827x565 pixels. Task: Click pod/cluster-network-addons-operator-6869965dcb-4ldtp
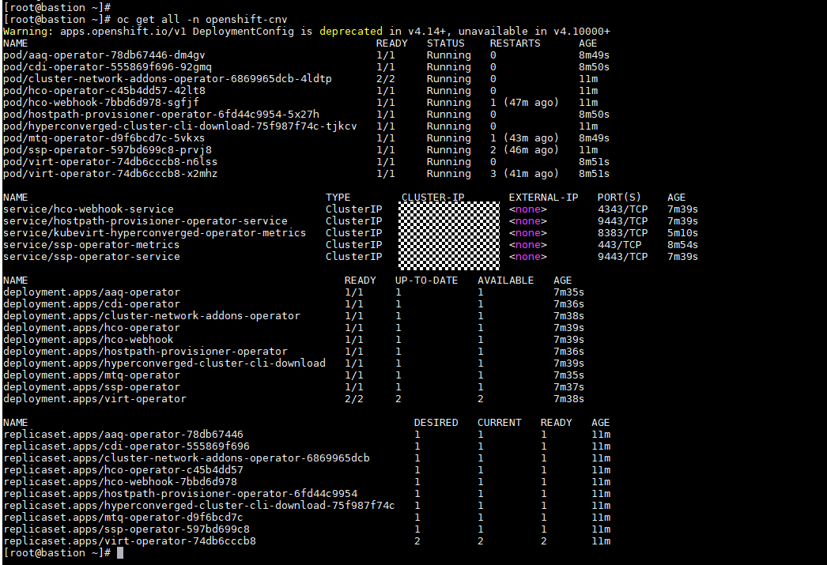click(x=167, y=79)
